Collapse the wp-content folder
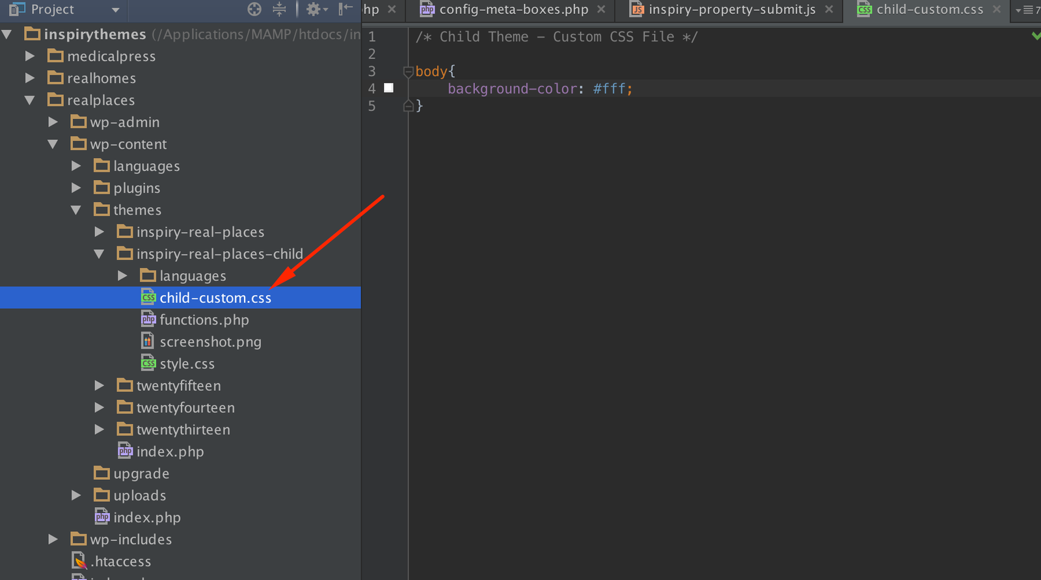Image resolution: width=1041 pixels, height=580 pixels. pyautogui.click(x=53, y=144)
